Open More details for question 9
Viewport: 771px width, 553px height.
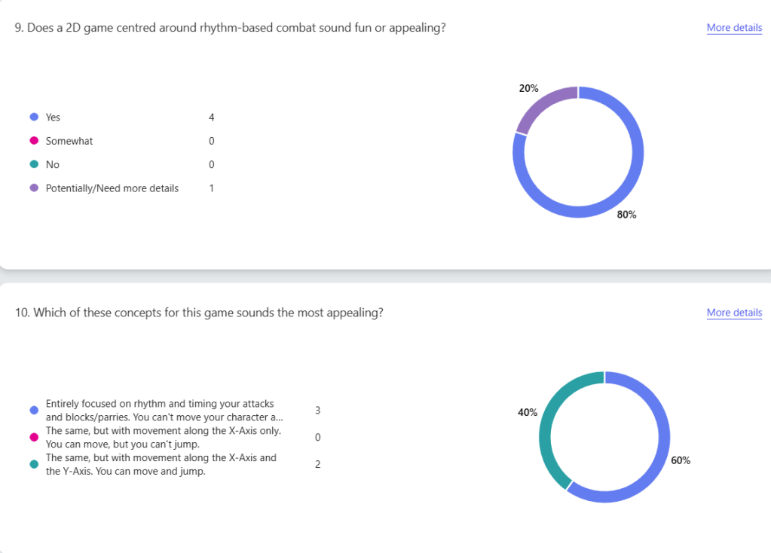733,28
